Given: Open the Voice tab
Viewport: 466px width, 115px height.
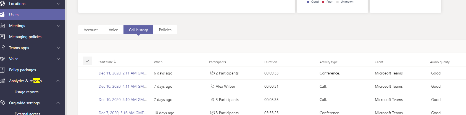Looking at the screenshot, I should [x=113, y=30].
